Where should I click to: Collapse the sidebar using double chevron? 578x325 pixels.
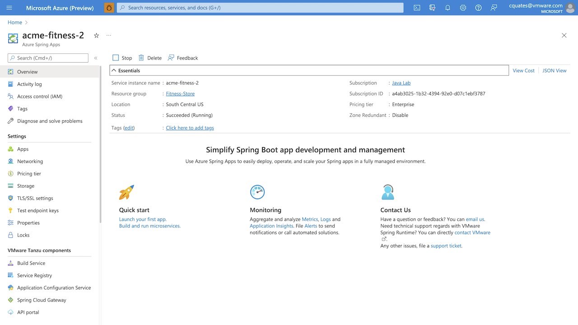click(96, 58)
